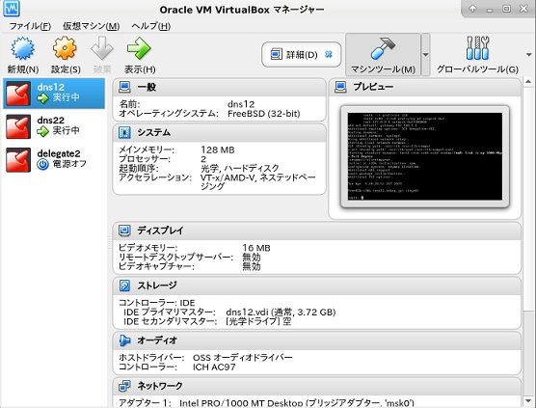Image resolution: width=536 pixels, height=408 pixels.
Task: Click the Show (表示) green arrow icon
Action: coord(139,48)
